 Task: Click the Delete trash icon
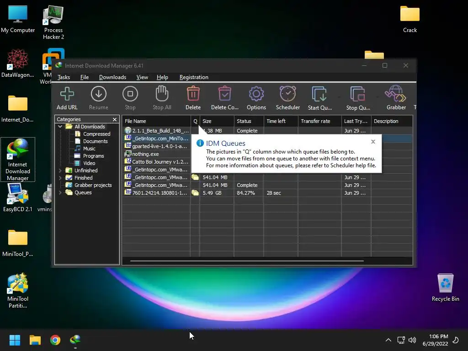pos(193,93)
